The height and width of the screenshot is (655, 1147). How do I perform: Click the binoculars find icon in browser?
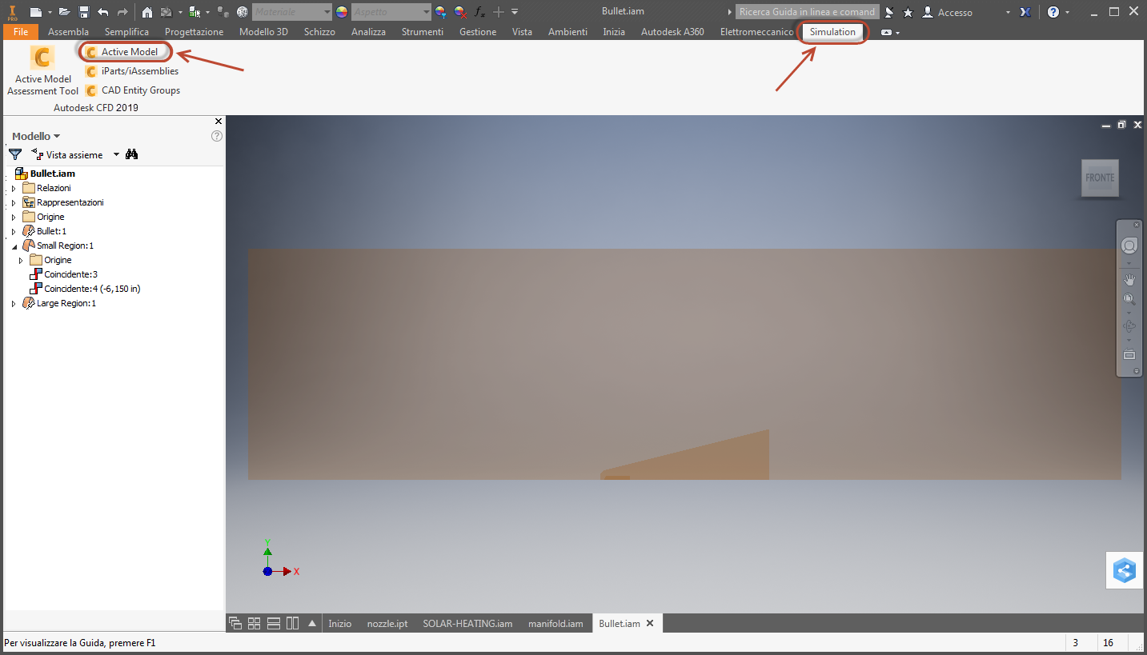point(132,154)
